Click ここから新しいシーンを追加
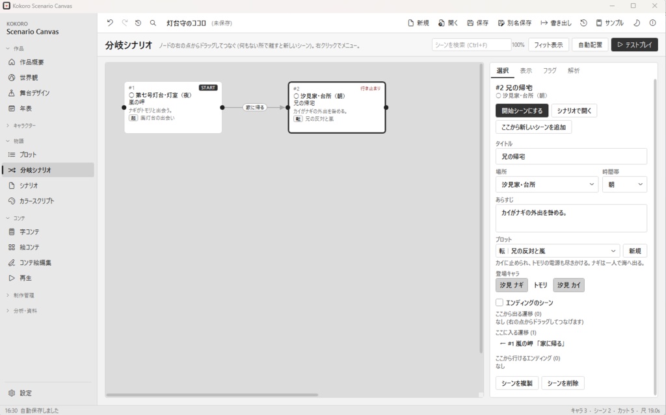666x415 pixels. point(533,127)
